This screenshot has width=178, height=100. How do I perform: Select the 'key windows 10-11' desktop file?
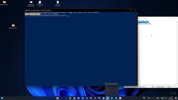click(40, 4)
